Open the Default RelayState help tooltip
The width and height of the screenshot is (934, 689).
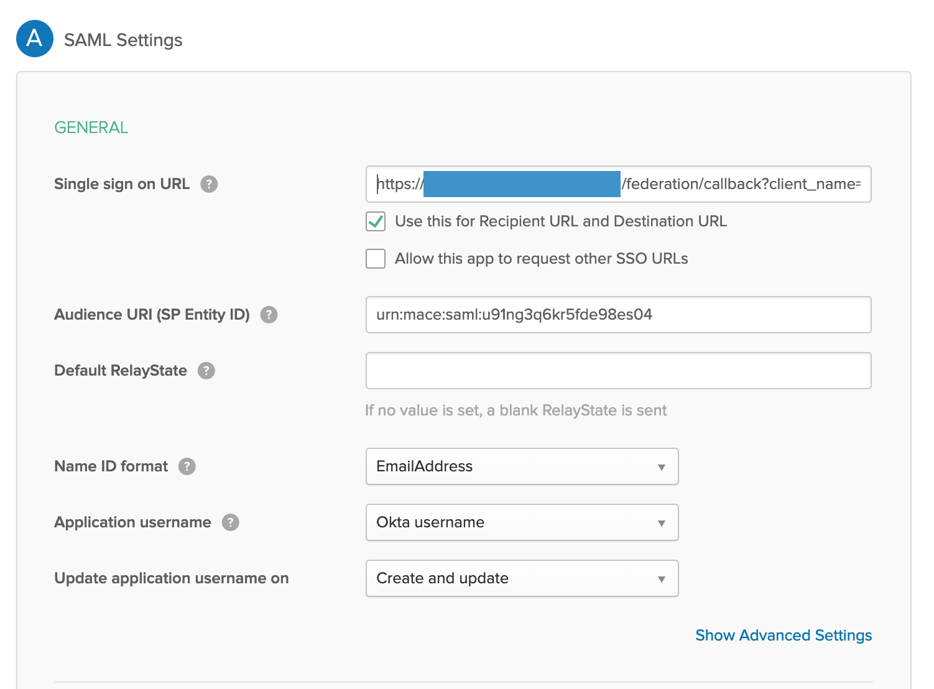pyautogui.click(x=207, y=370)
